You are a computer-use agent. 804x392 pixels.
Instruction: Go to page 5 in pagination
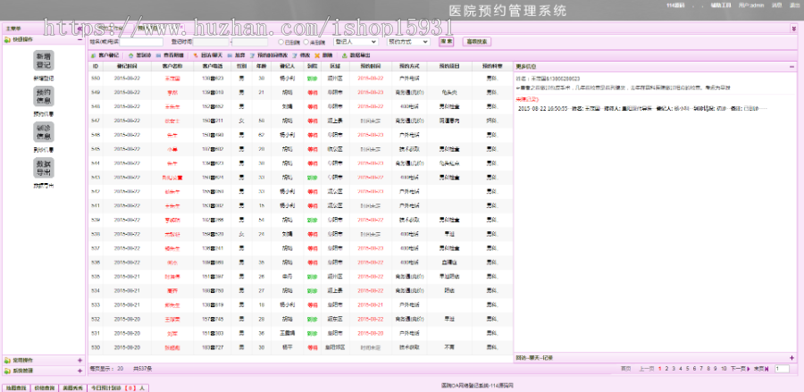coord(688,369)
